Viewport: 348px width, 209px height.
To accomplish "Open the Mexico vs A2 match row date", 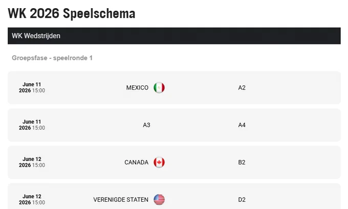I will pyautogui.click(x=32, y=87).
